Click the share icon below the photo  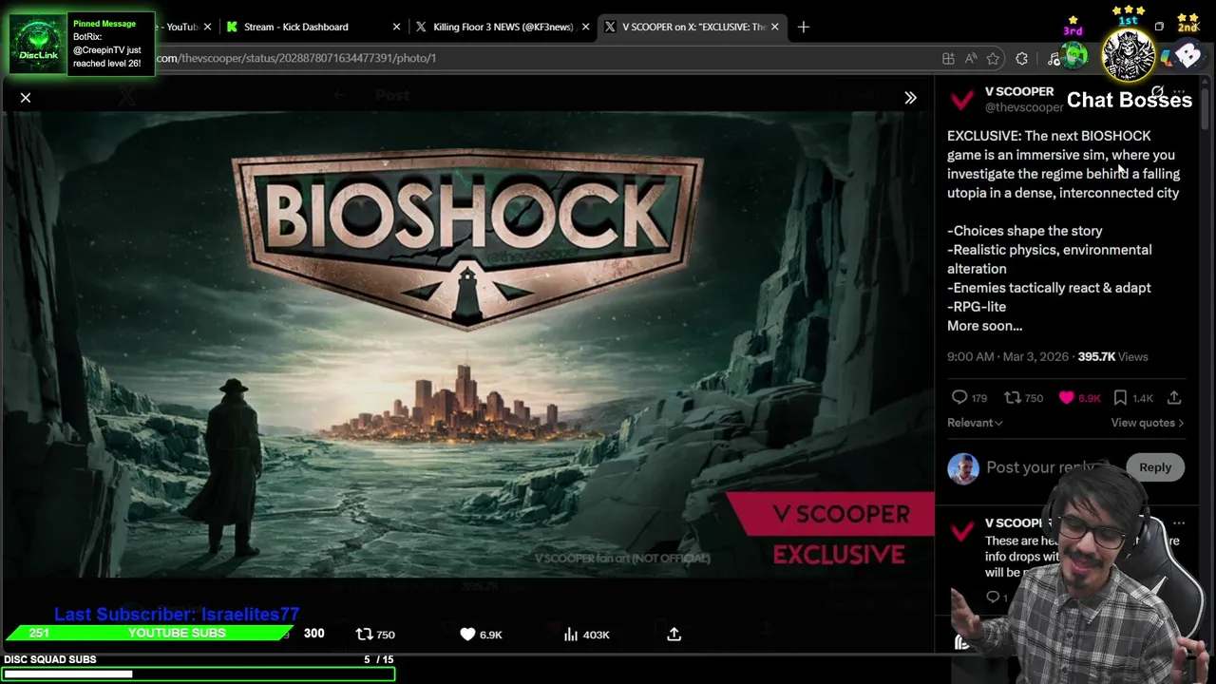tap(674, 635)
